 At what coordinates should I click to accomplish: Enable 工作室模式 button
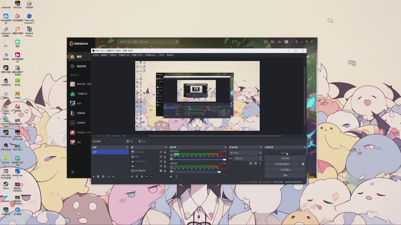coord(285,169)
